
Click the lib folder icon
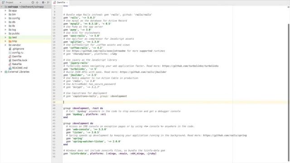(x=10, y=26)
